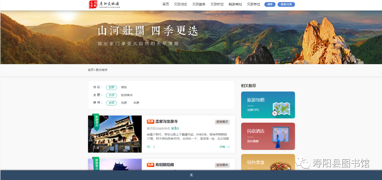This screenshot has height=180, width=382.
Task: Open the 文旅时空 menu
Action: click(217, 4)
